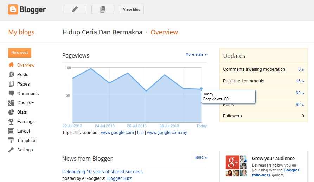Click the Layout grid icon
Screen dimensions: 314x182
pyautogui.click(x=11, y=131)
